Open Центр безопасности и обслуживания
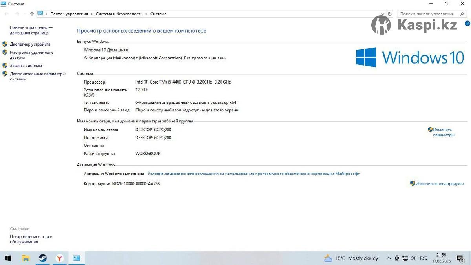The height and width of the screenshot is (265, 471). click(31, 239)
